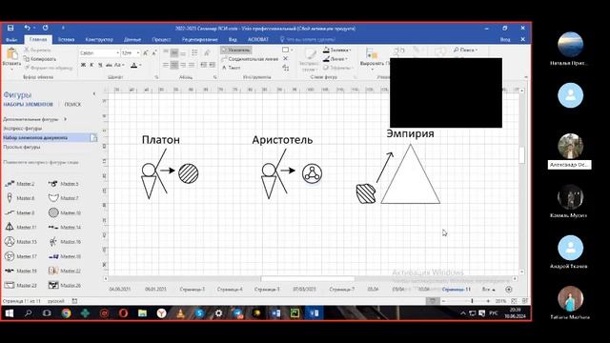Add a new page with the plus button

click(508, 290)
